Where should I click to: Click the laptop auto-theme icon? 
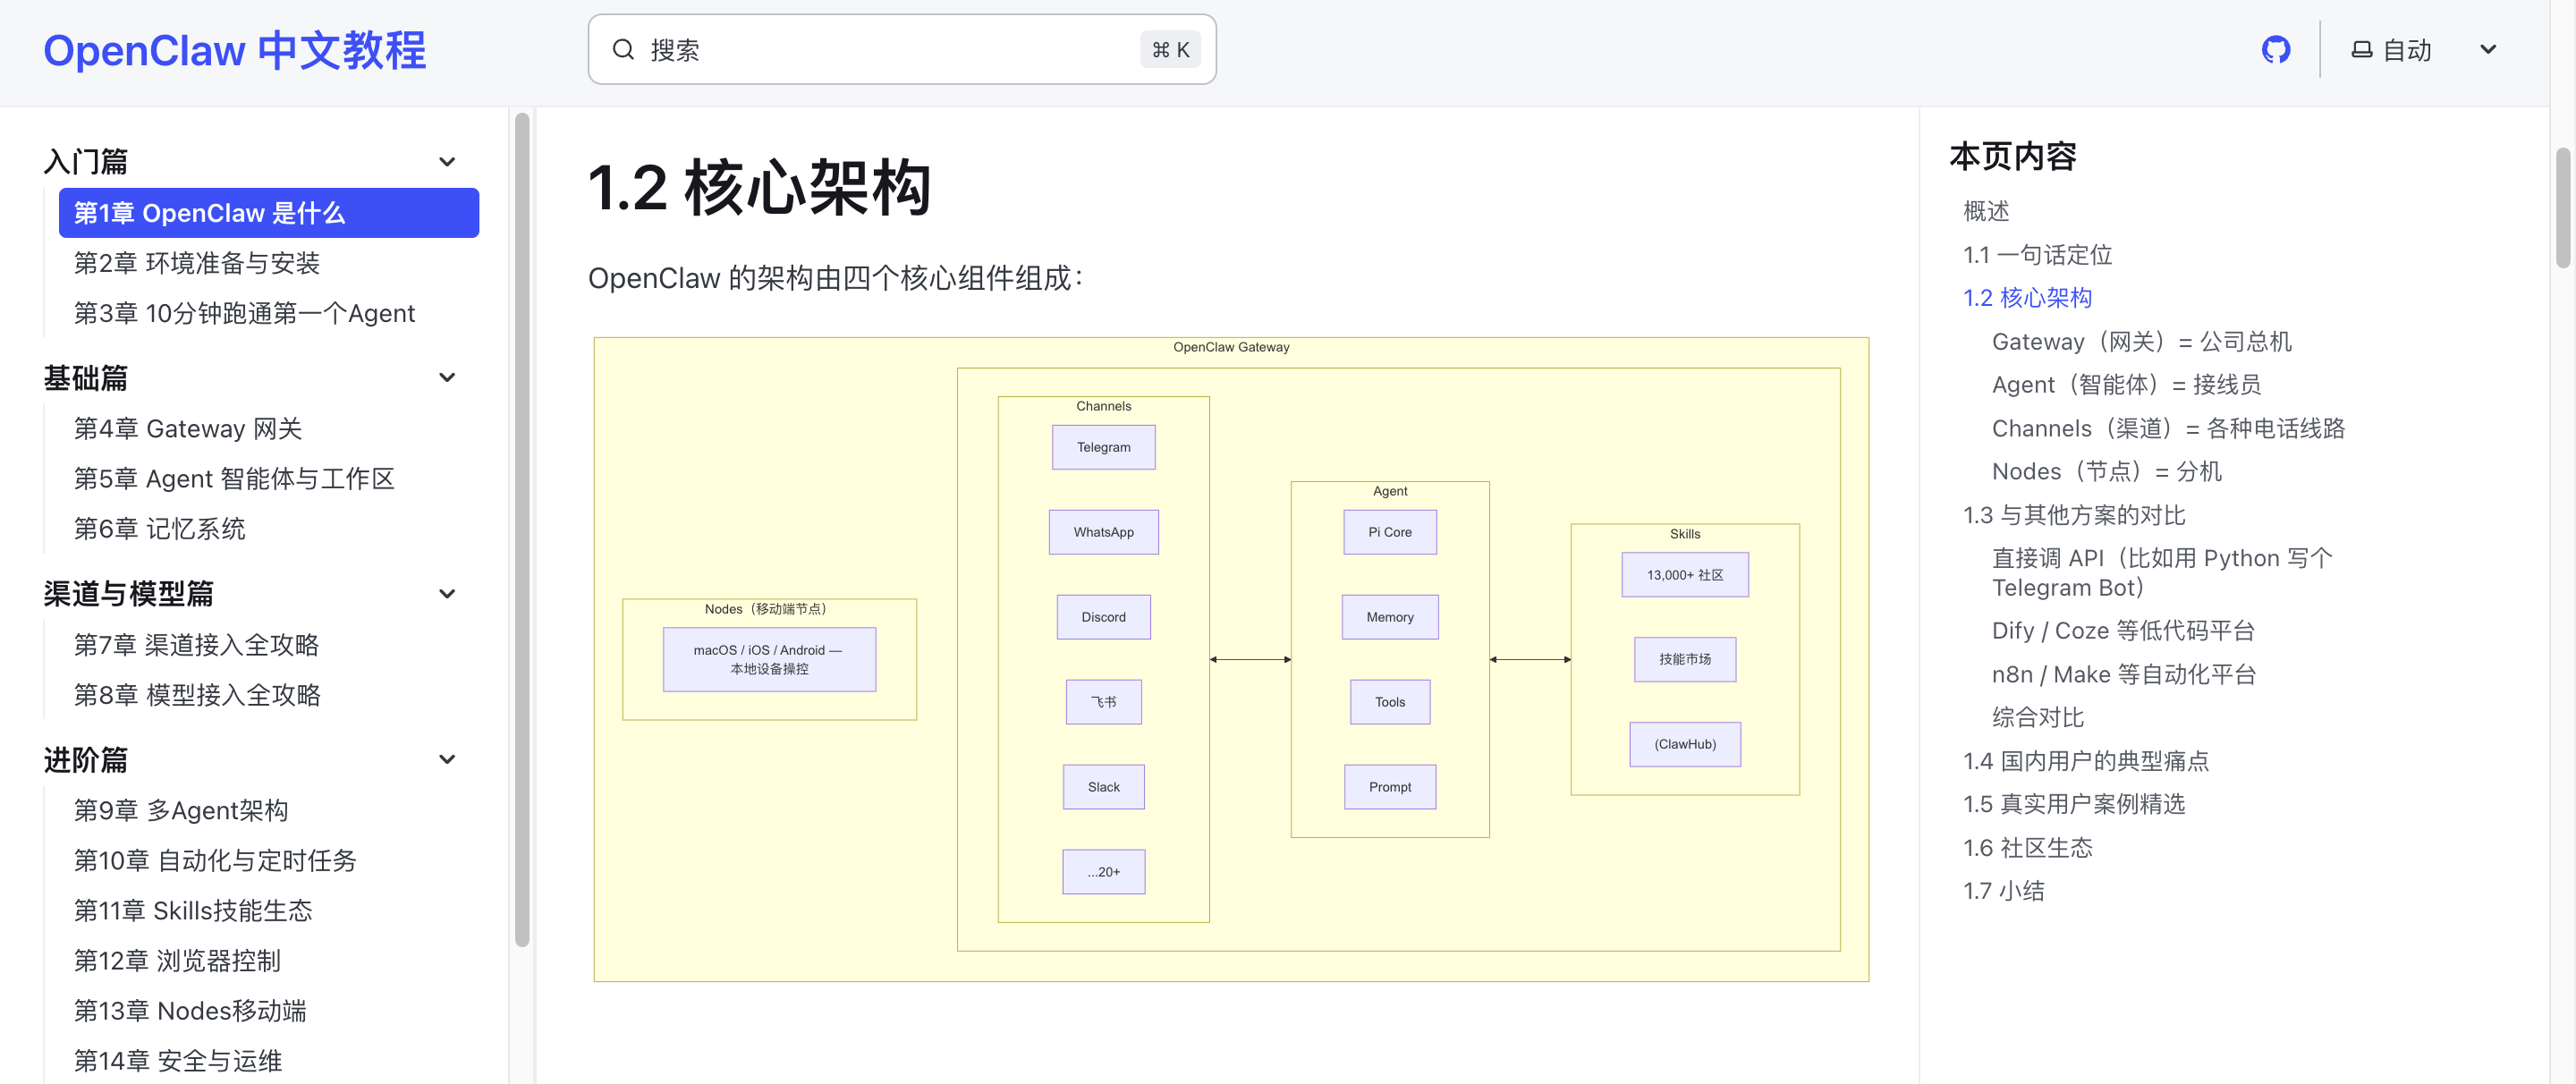[x=2361, y=49]
